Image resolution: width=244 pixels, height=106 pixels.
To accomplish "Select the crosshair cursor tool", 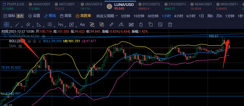I will 6,24.
